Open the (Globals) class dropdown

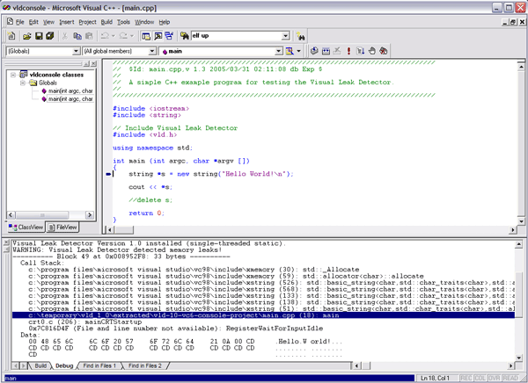click(x=75, y=52)
